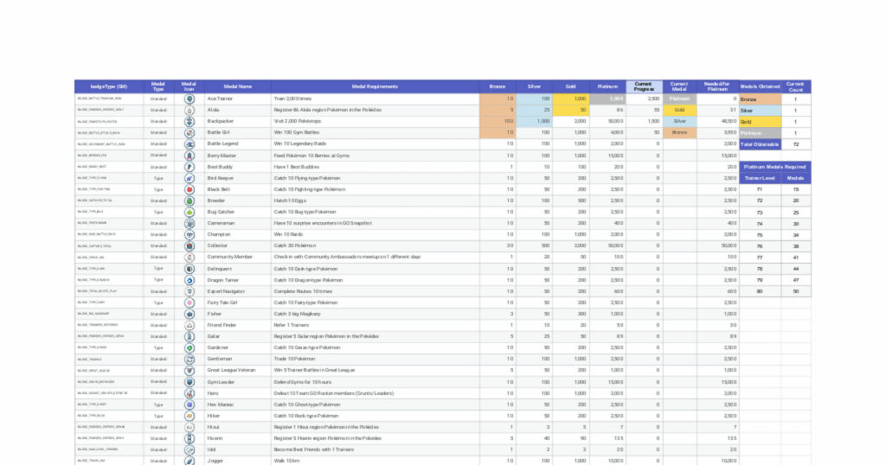Click the Hiker medal icon

(x=189, y=416)
